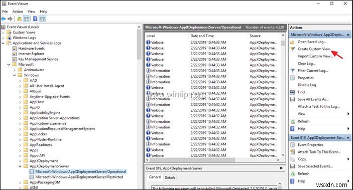The height and width of the screenshot is (190, 353).
Task: Click the Copy icon in Actions pane
Action: [292, 159]
